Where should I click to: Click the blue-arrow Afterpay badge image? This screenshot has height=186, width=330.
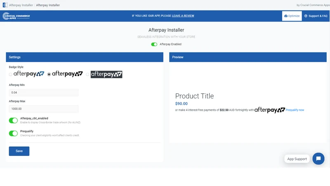(x=29, y=74)
